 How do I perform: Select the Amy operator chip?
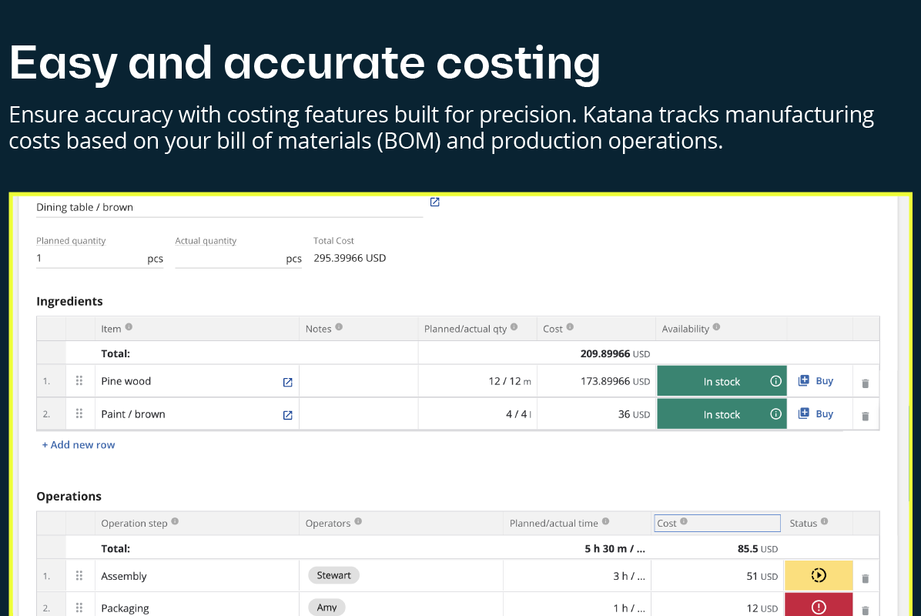pos(327,608)
